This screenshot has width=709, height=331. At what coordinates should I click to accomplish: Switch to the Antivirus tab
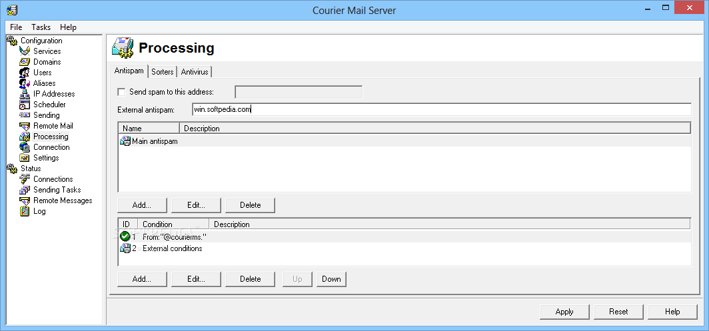point(195,72)
